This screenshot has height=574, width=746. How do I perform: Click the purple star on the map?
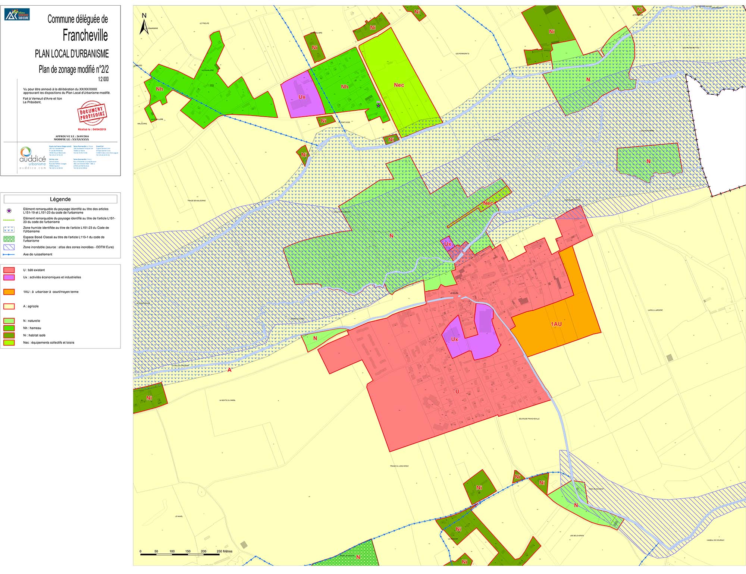click(378, 106)
